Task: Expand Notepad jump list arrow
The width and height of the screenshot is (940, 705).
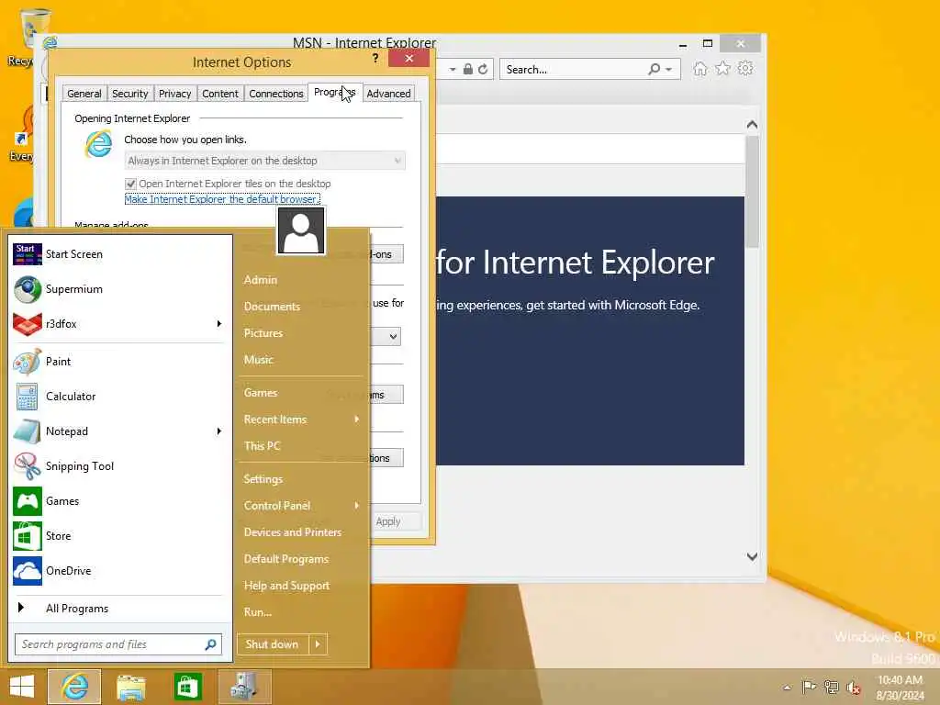Action: coord(218,431)
